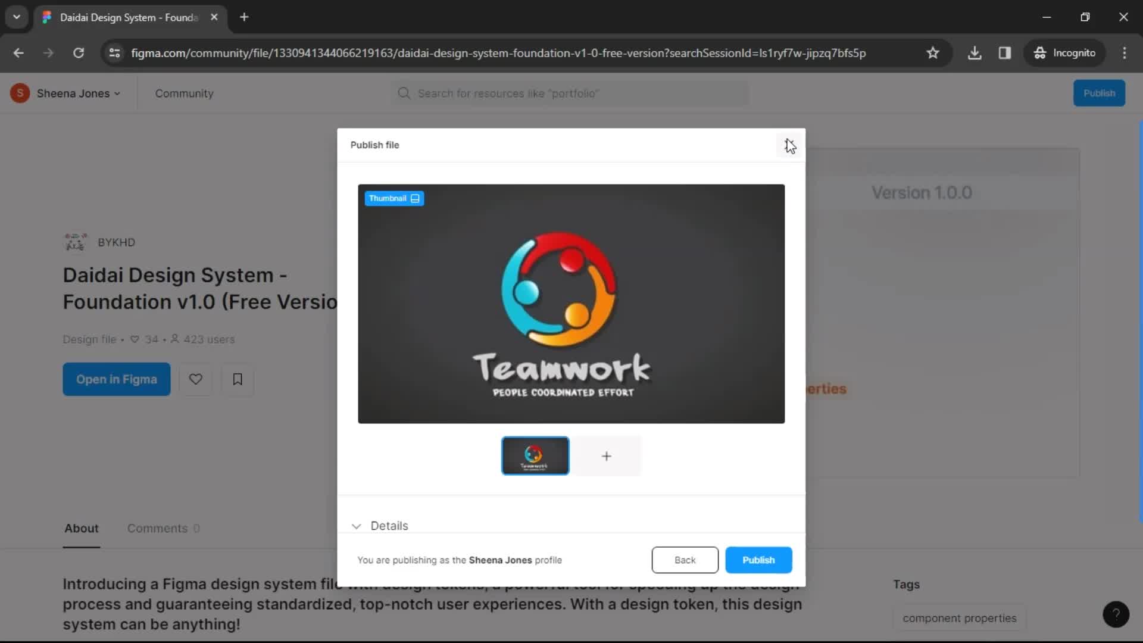The width and height of the screenshot is (1143, 643).
Task: Click the browser bookmark star icon
Action: click(x=933, y=52)
